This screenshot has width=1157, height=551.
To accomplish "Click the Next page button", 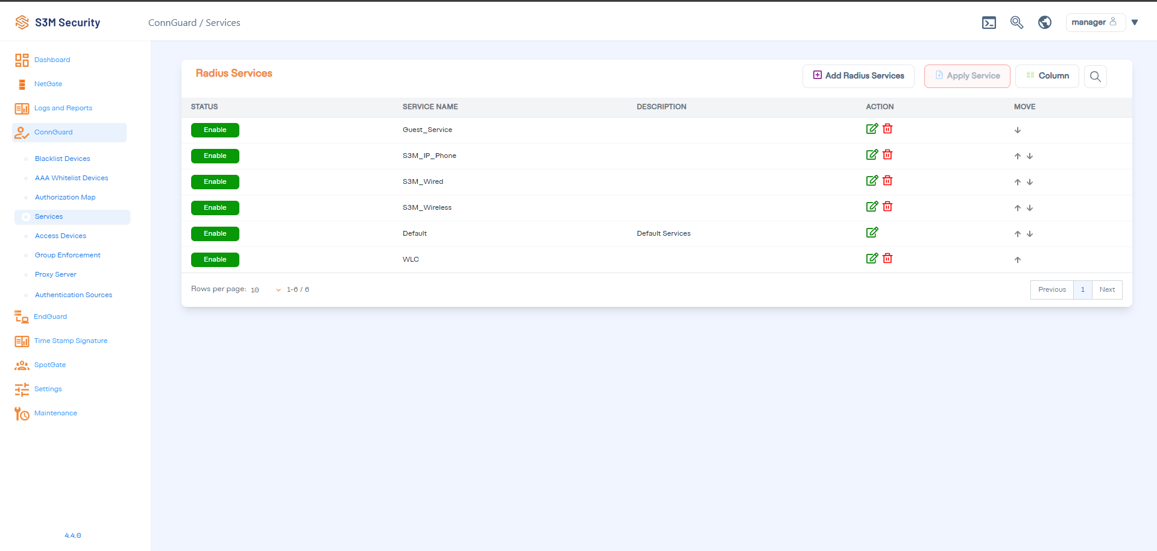I will [x=1107, y=290].
